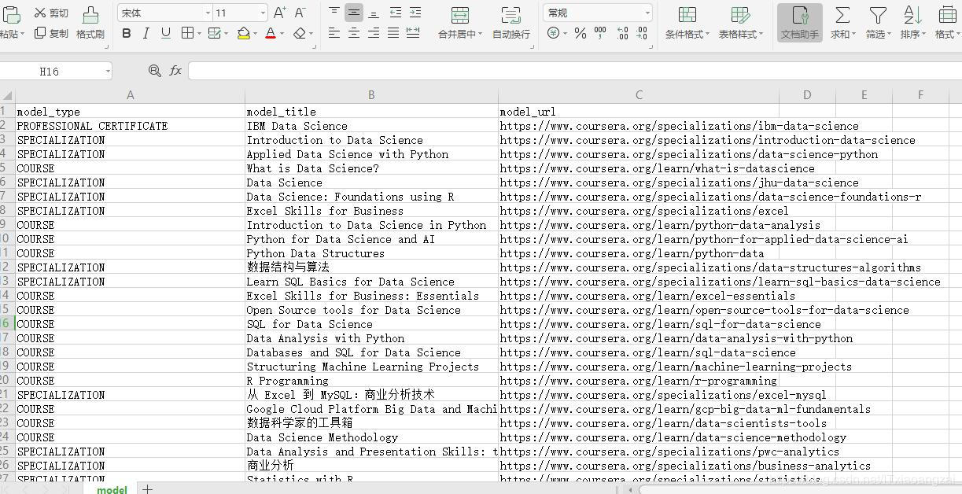The height and width of the screenshot is (494, 962).
Task: Click the cell borders icon
Action: coord(187,33)
